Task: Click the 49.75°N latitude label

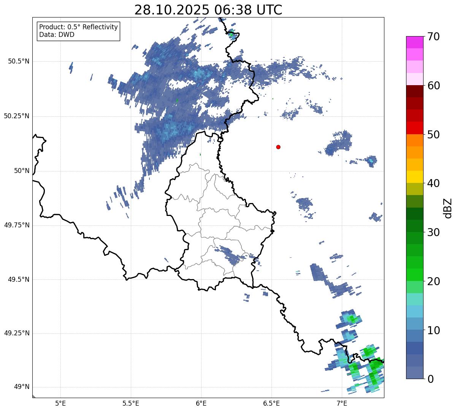Action: tap(17, 225)
